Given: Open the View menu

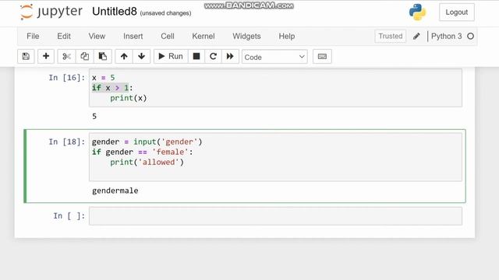Looking at the screenshot, I should 97,37.
